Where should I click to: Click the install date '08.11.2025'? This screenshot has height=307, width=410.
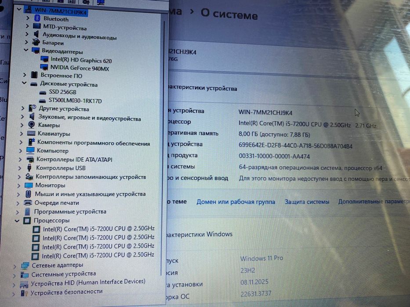coord(254,282)
